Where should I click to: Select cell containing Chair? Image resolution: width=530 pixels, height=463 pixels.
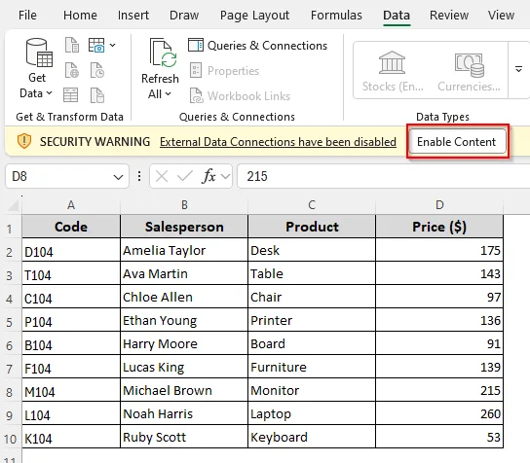[312, 297]
